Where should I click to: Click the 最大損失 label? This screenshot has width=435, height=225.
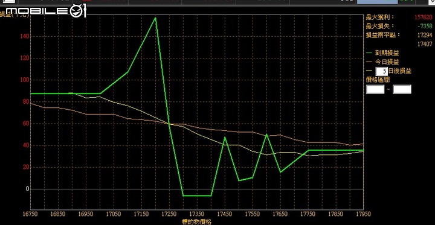(x=380, y=26)
